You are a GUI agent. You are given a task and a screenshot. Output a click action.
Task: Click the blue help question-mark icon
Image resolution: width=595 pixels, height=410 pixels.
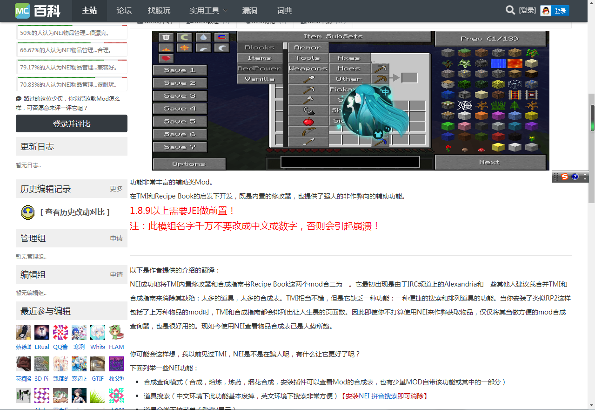575,177
